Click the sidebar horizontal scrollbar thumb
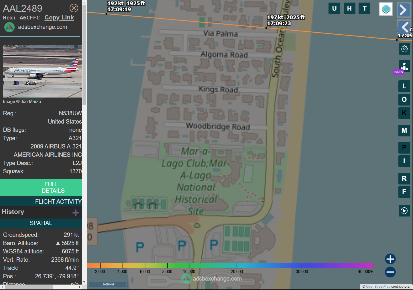The image size is (413, 290). [29, 287]
